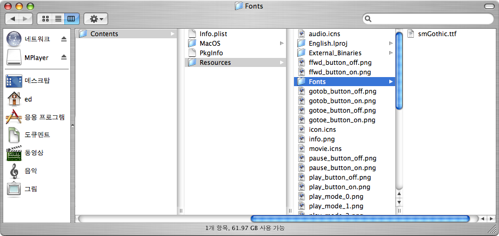The height and width of the screenshot is (236, 499).
Task: Go forward with the right arrow button
Action: click(x=26, y=19)
